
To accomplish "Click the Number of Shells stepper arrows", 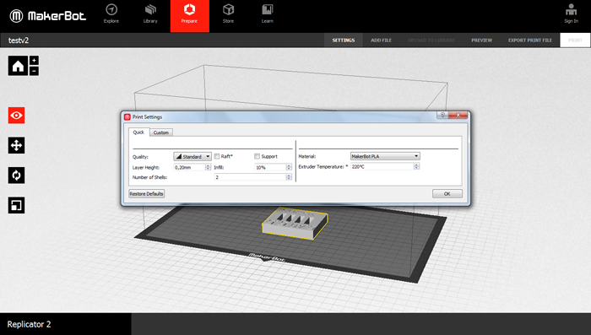I will pos(289,177).
